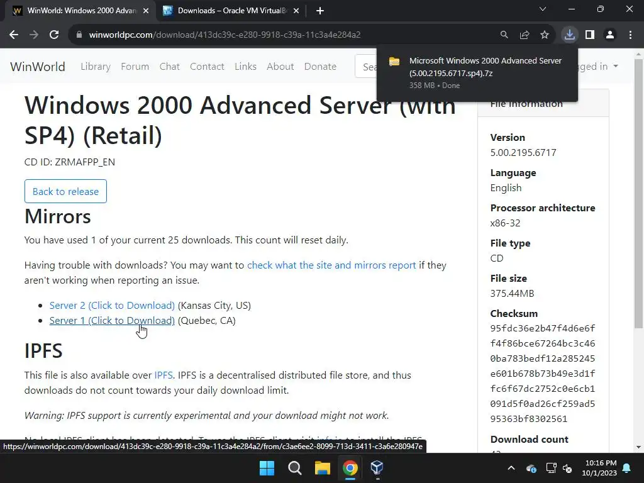Click the WinWorld site logo text
644x483 pixels.
click(x=38, y=67)
